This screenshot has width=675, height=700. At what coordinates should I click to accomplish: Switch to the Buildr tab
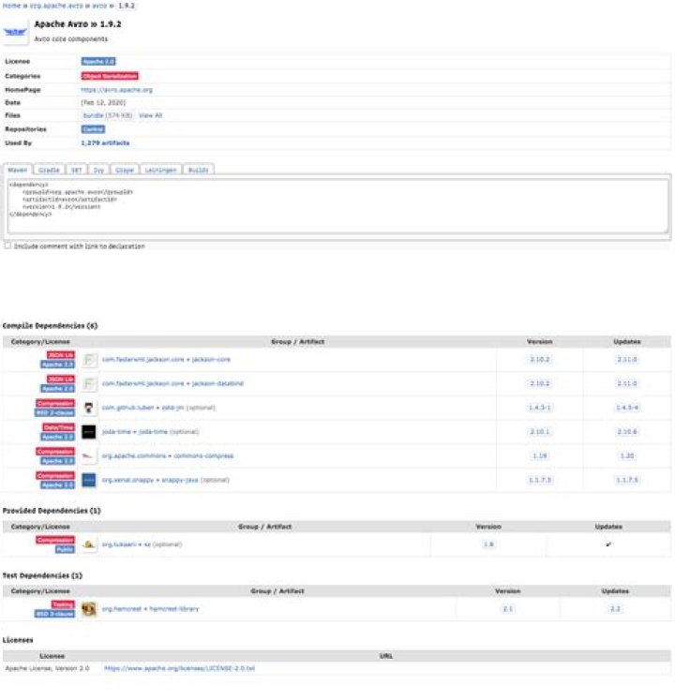(199, 171)
